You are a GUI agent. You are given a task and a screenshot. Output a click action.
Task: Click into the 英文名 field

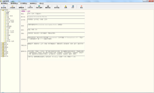pyautogui.click(x=56, y=17)
